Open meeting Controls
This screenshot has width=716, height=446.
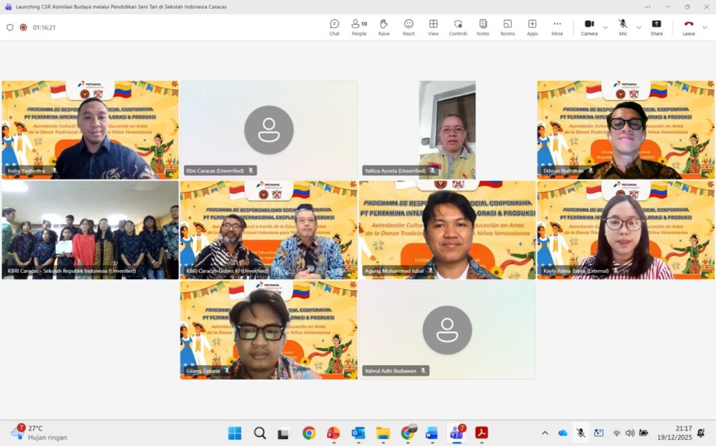click(x=458, y=27)
